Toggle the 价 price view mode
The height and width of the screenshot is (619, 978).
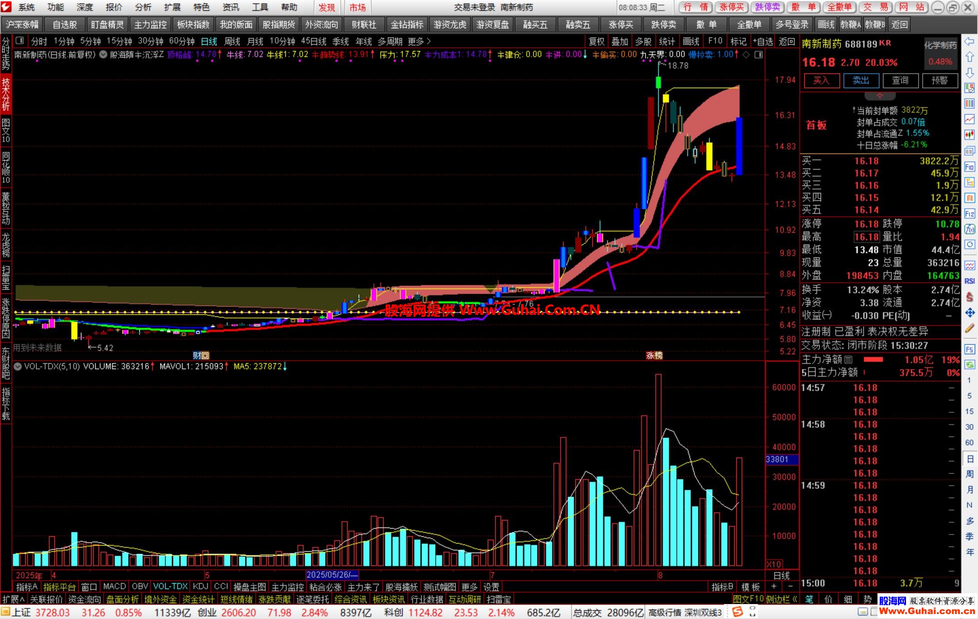828,599
